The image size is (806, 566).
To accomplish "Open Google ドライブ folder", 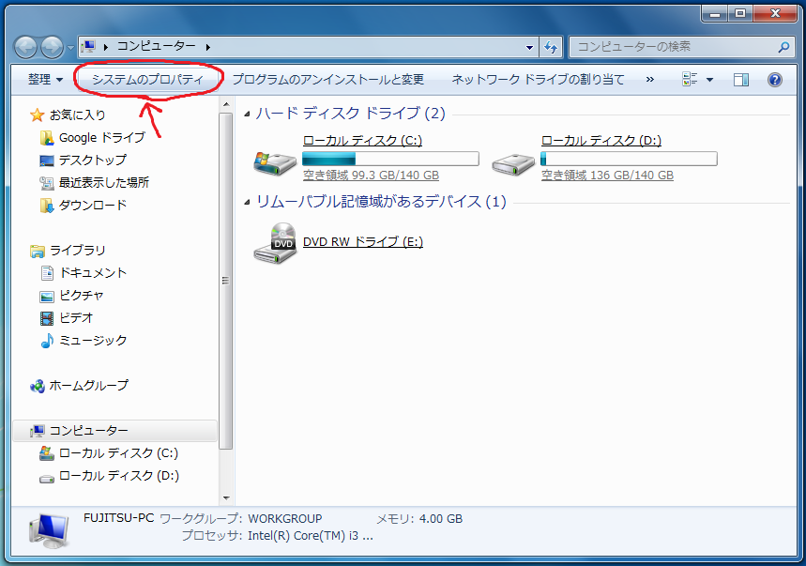I will (x=101, y=137).
